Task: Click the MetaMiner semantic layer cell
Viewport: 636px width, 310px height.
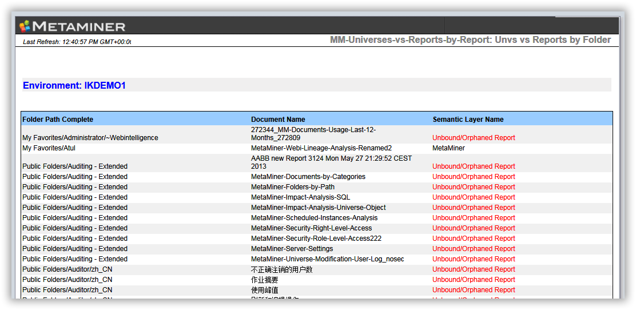Action: [x=448, y=148]
